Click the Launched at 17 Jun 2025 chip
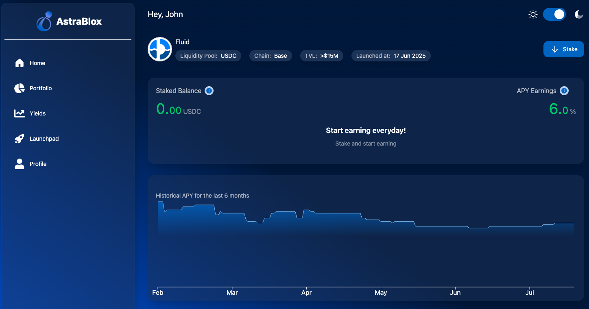The width and height of the screenshot is (589, 309). (391, 56)
